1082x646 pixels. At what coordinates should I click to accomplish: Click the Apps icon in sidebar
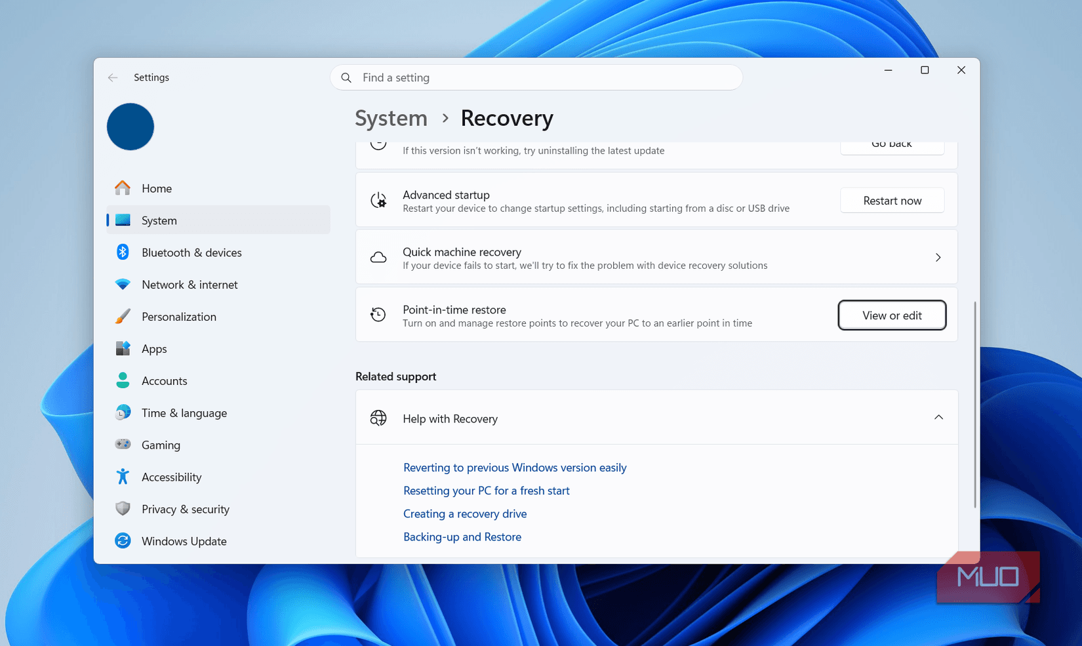pyautogui.click(x=123, y=348)
